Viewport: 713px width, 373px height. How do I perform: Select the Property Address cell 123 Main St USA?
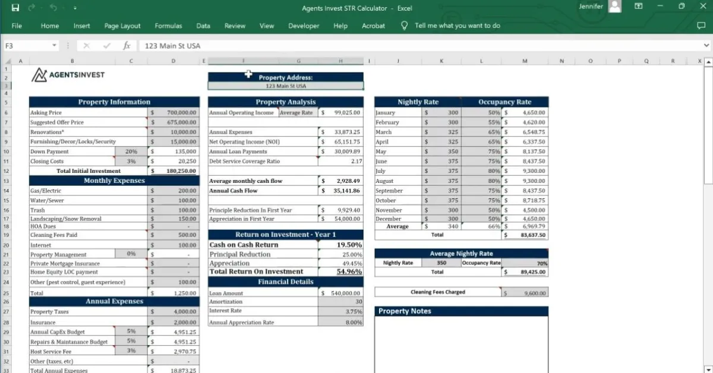pyautogui.click(x=286, y=86)
